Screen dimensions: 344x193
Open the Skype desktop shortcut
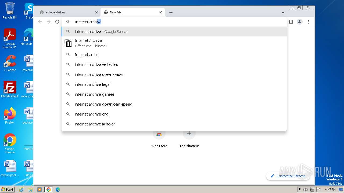[29, 11]
